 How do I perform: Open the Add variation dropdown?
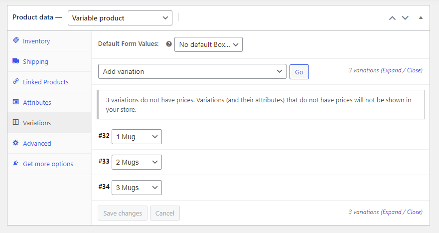[192, 71]
